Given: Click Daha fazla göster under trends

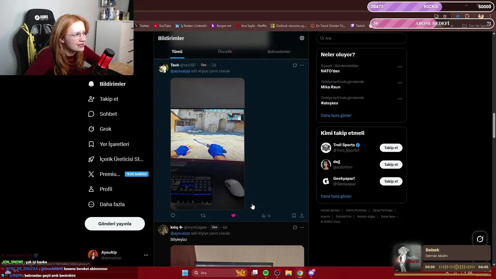Looking at the screenshot, I should click(x=336, y=115).
